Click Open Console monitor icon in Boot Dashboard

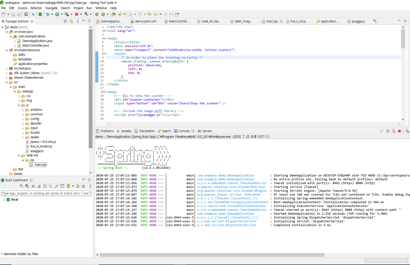pyautogui.click(x=45, y=186)
